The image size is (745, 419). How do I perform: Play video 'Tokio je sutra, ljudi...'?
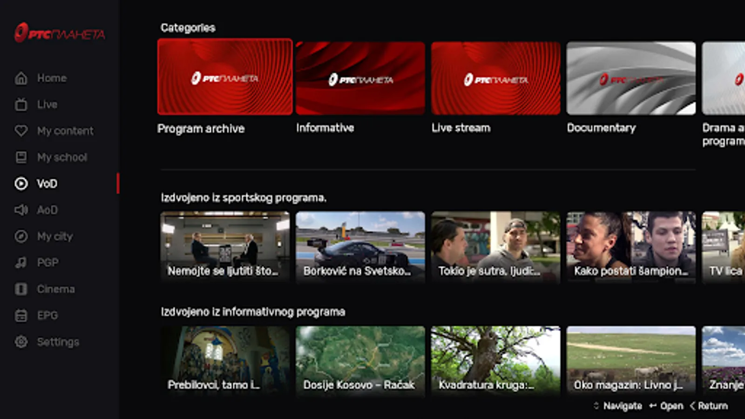(x=496, y=247)
